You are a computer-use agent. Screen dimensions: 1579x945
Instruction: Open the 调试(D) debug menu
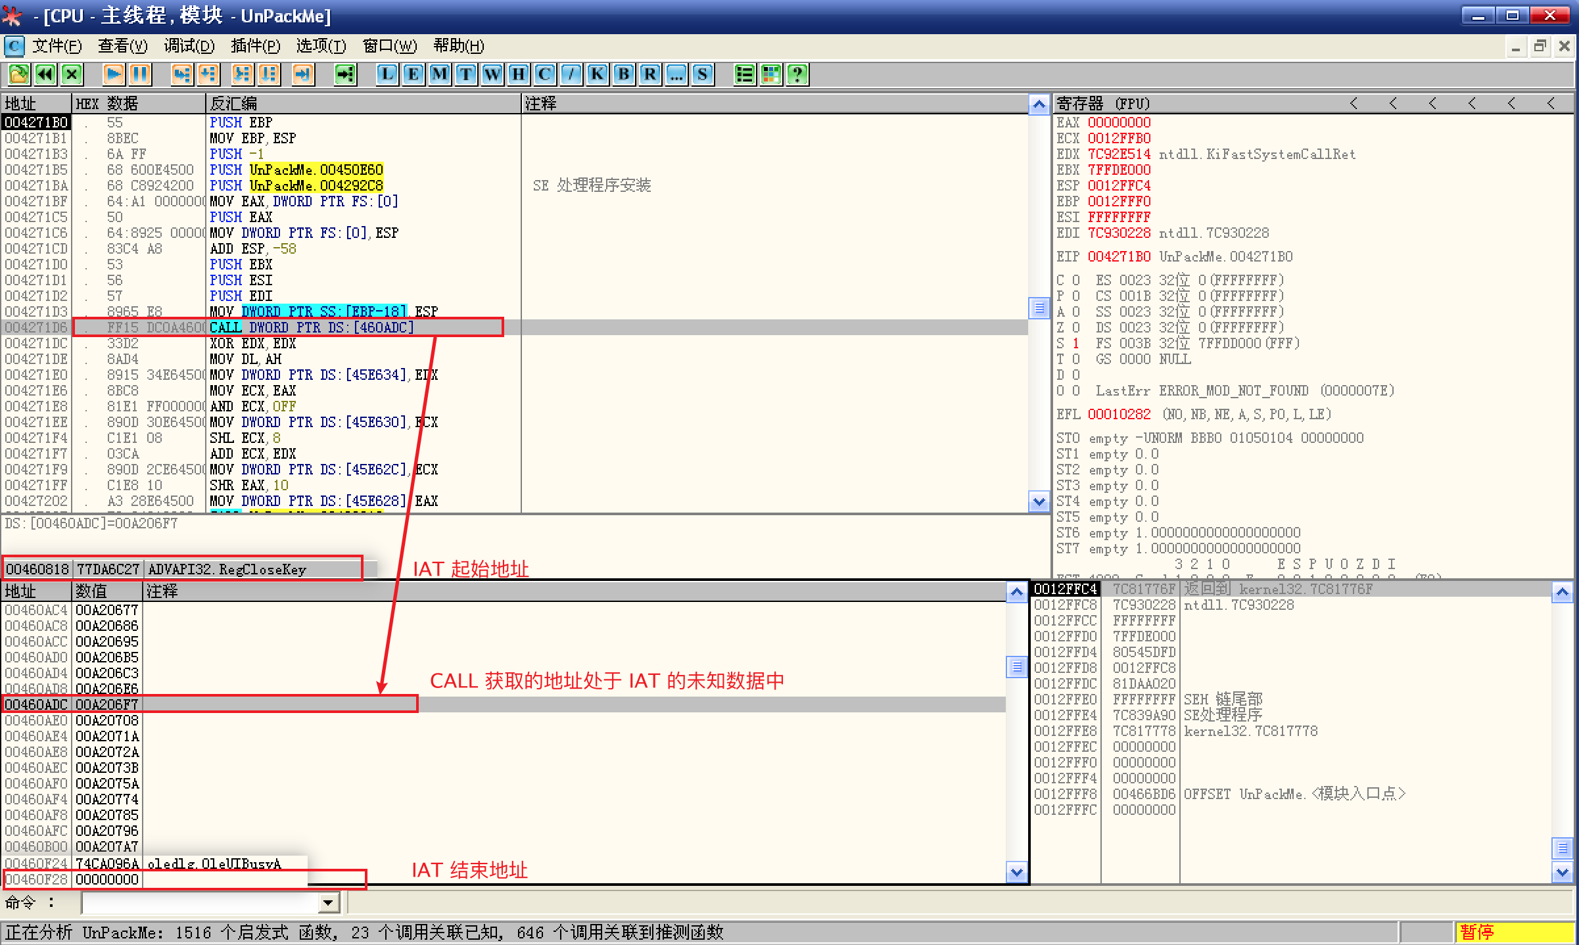pos(189,46)
